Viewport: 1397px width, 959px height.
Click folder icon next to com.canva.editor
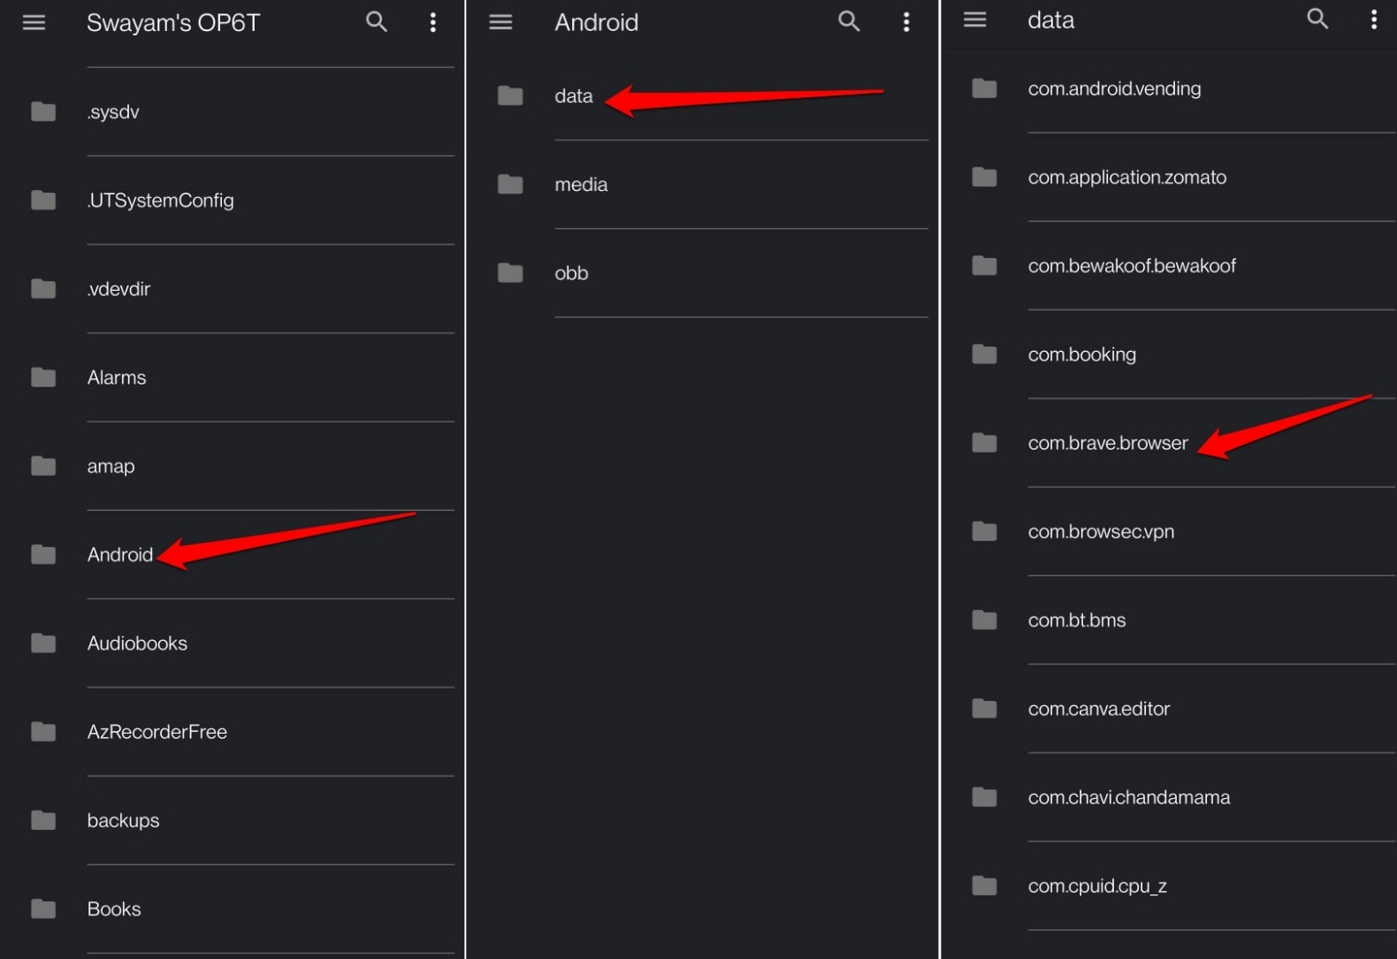pos(984,709)
